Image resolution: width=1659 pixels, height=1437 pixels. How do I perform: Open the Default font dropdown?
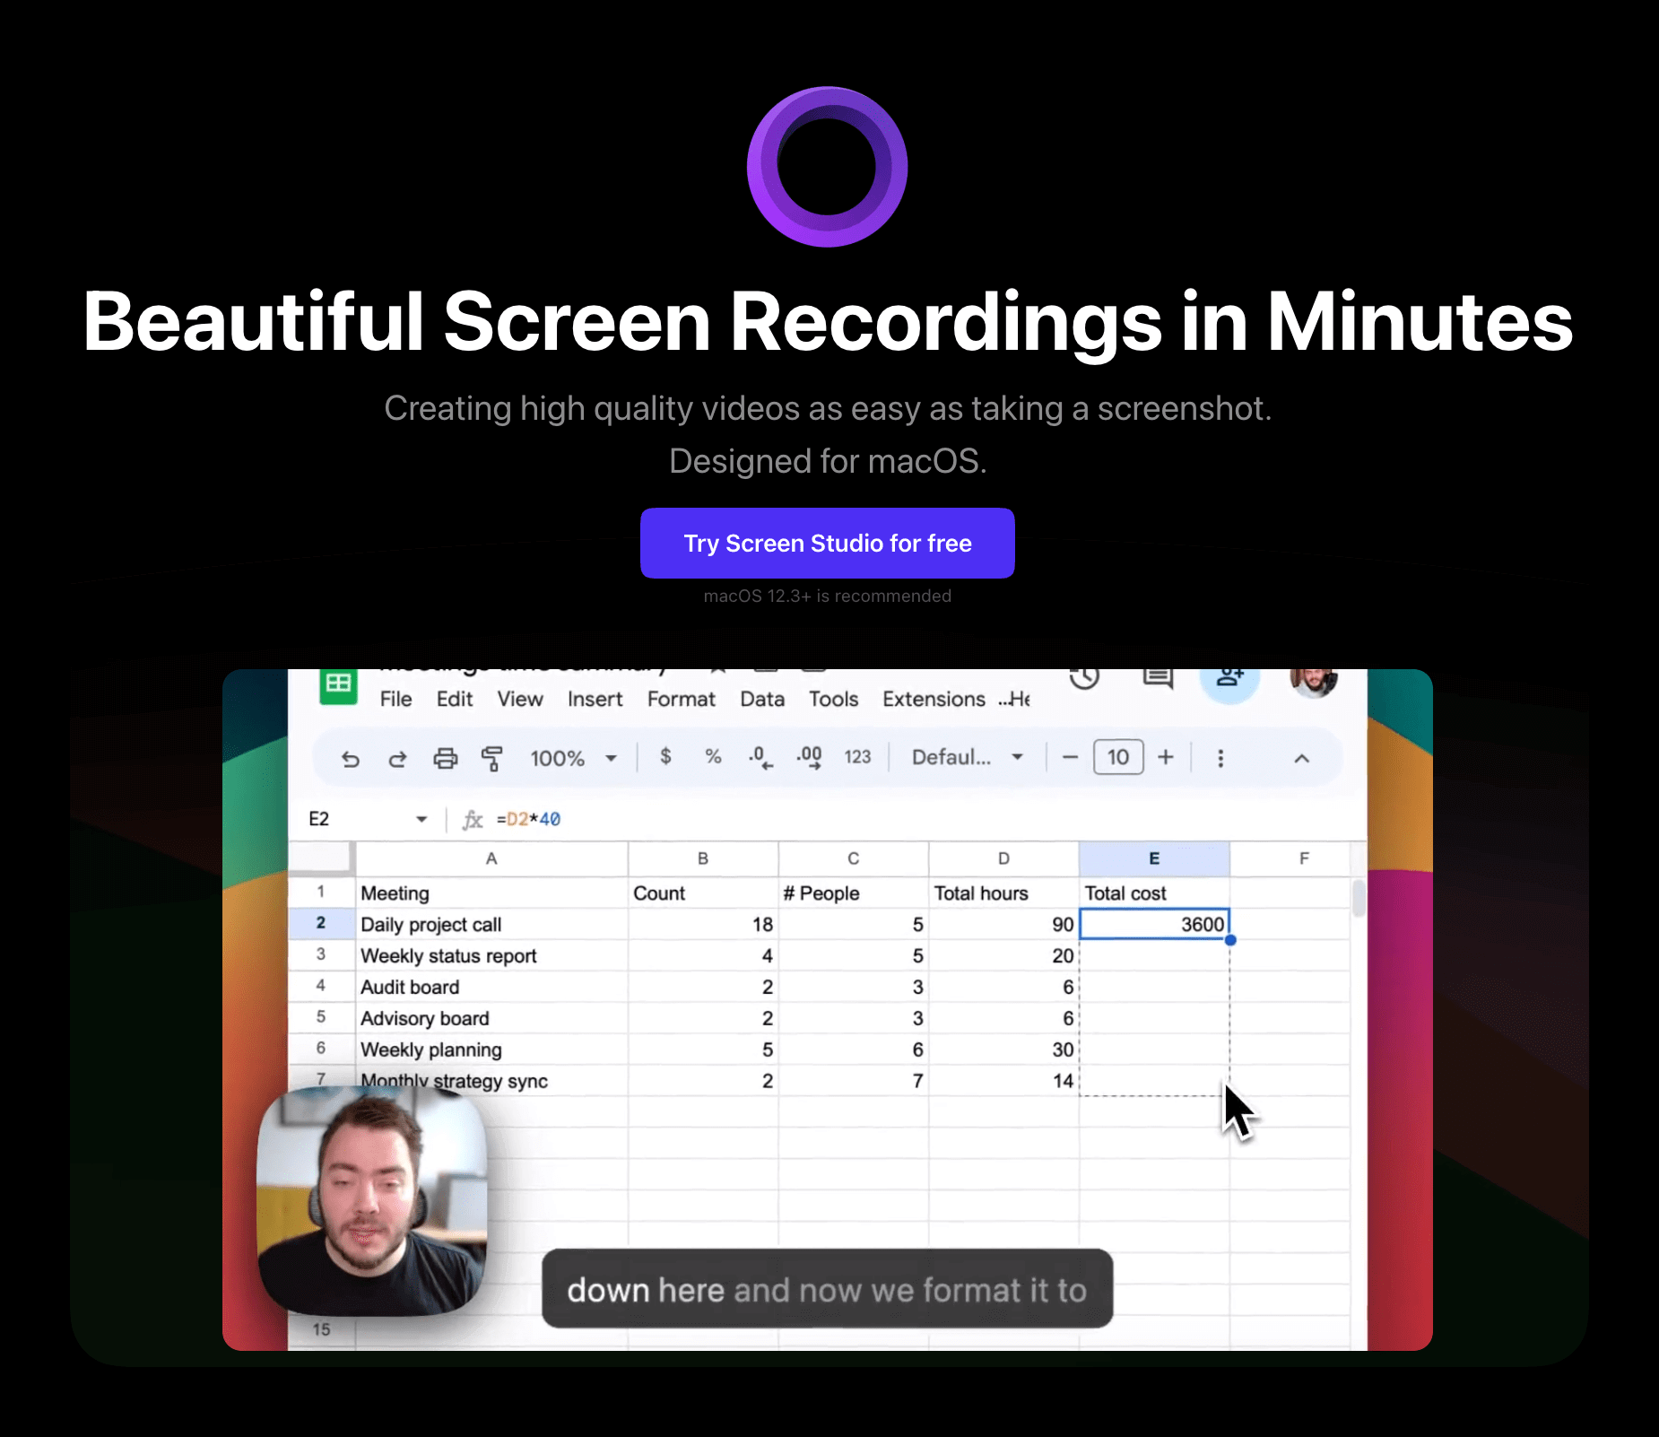968,757
